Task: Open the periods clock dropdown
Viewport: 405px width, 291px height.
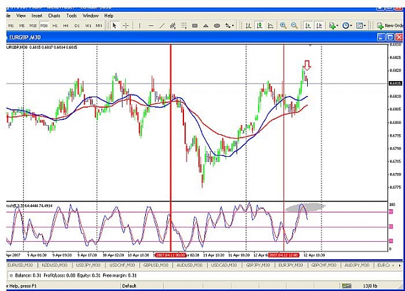Action: [347, 25]
